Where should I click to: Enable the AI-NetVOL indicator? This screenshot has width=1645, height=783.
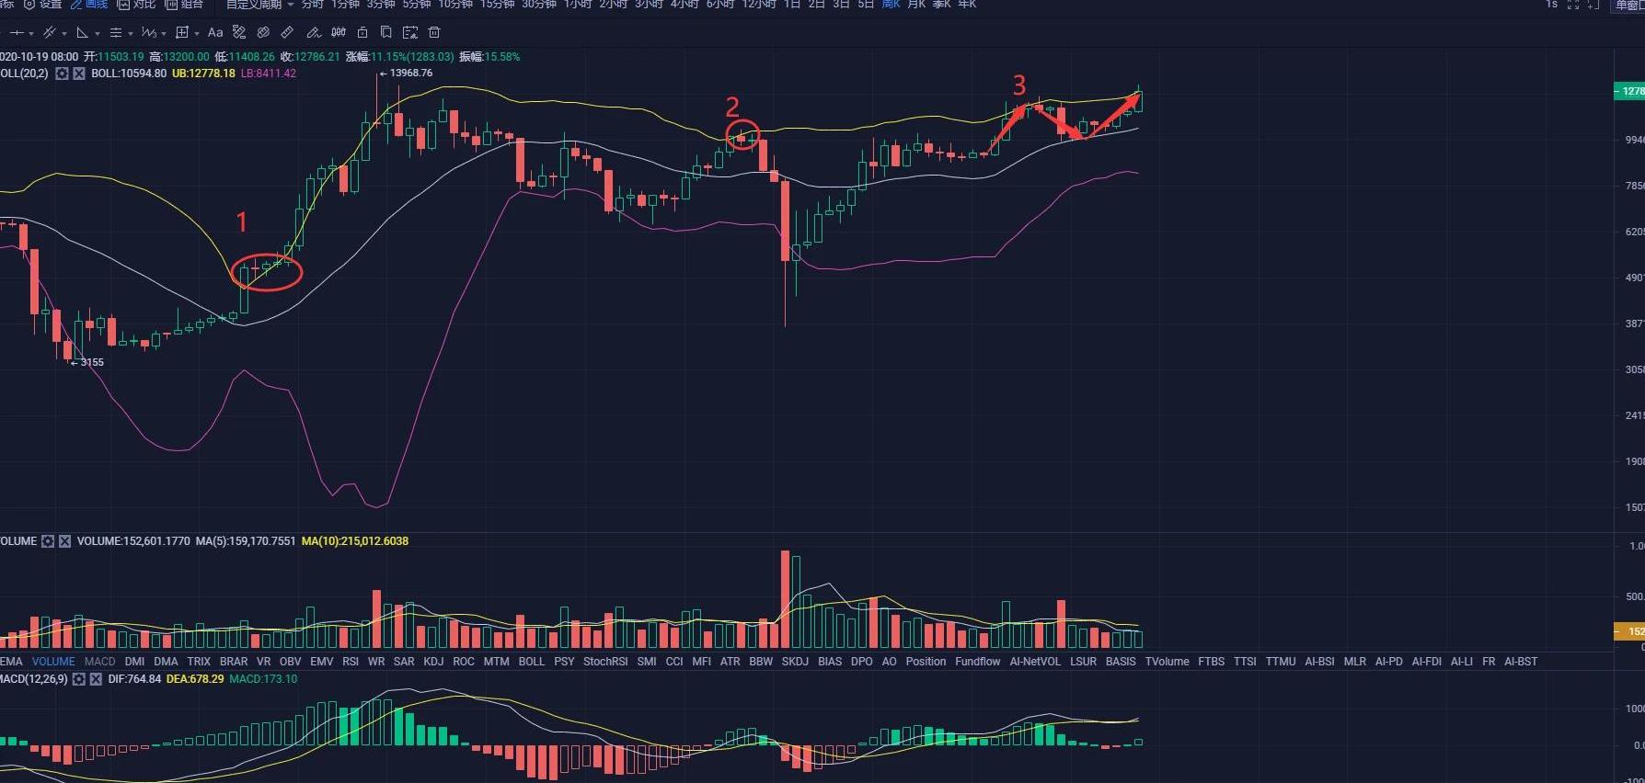click(x=1035, y=662)
